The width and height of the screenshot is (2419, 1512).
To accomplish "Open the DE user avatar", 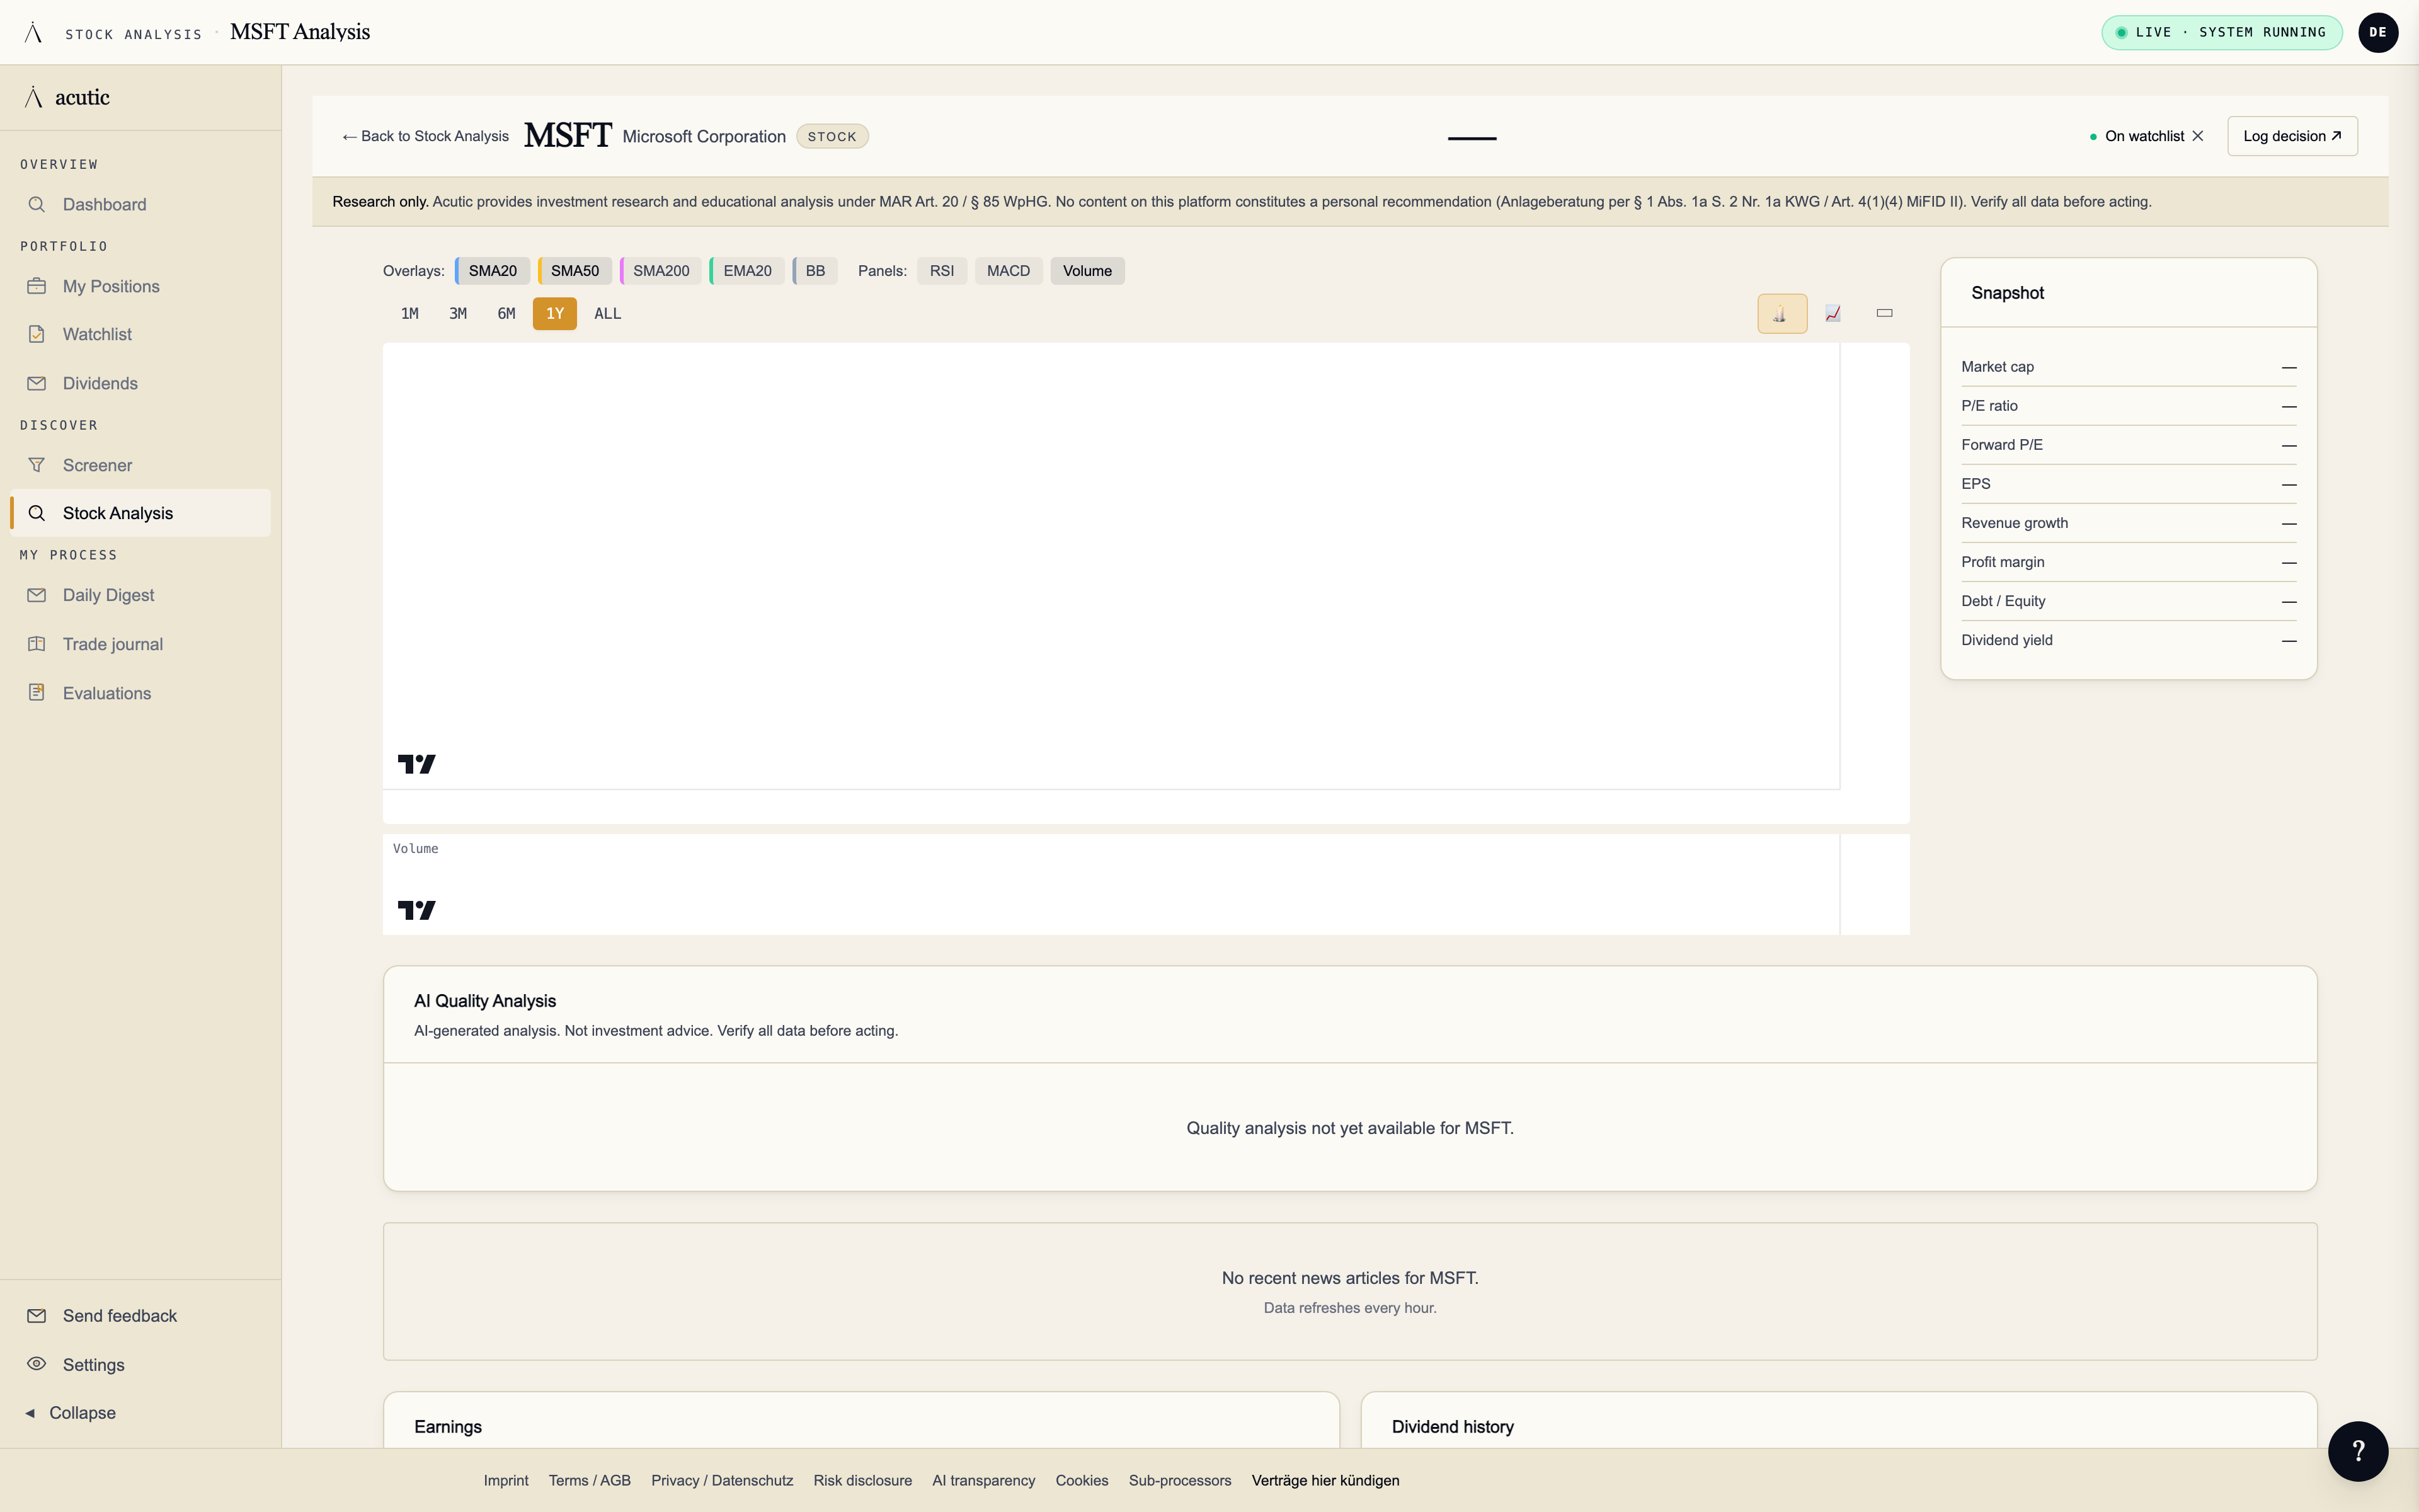I will [x=2377, y=32].
